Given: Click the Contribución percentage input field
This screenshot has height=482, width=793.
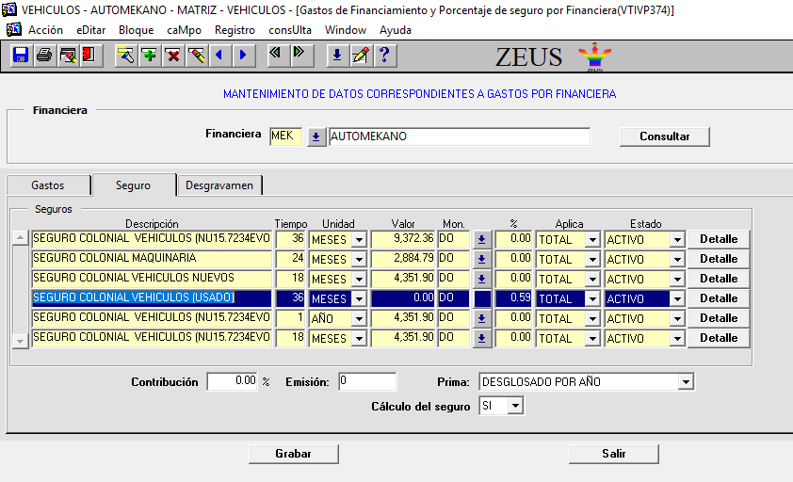Looking at the screenshot, I should 232,381.
